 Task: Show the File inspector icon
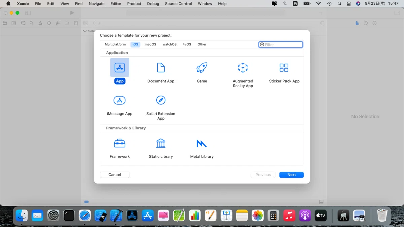coord(357,23)
